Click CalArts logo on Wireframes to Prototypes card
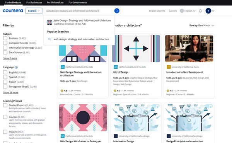The width and height of the screenshot is (232, 143). (x=63, y=136)
